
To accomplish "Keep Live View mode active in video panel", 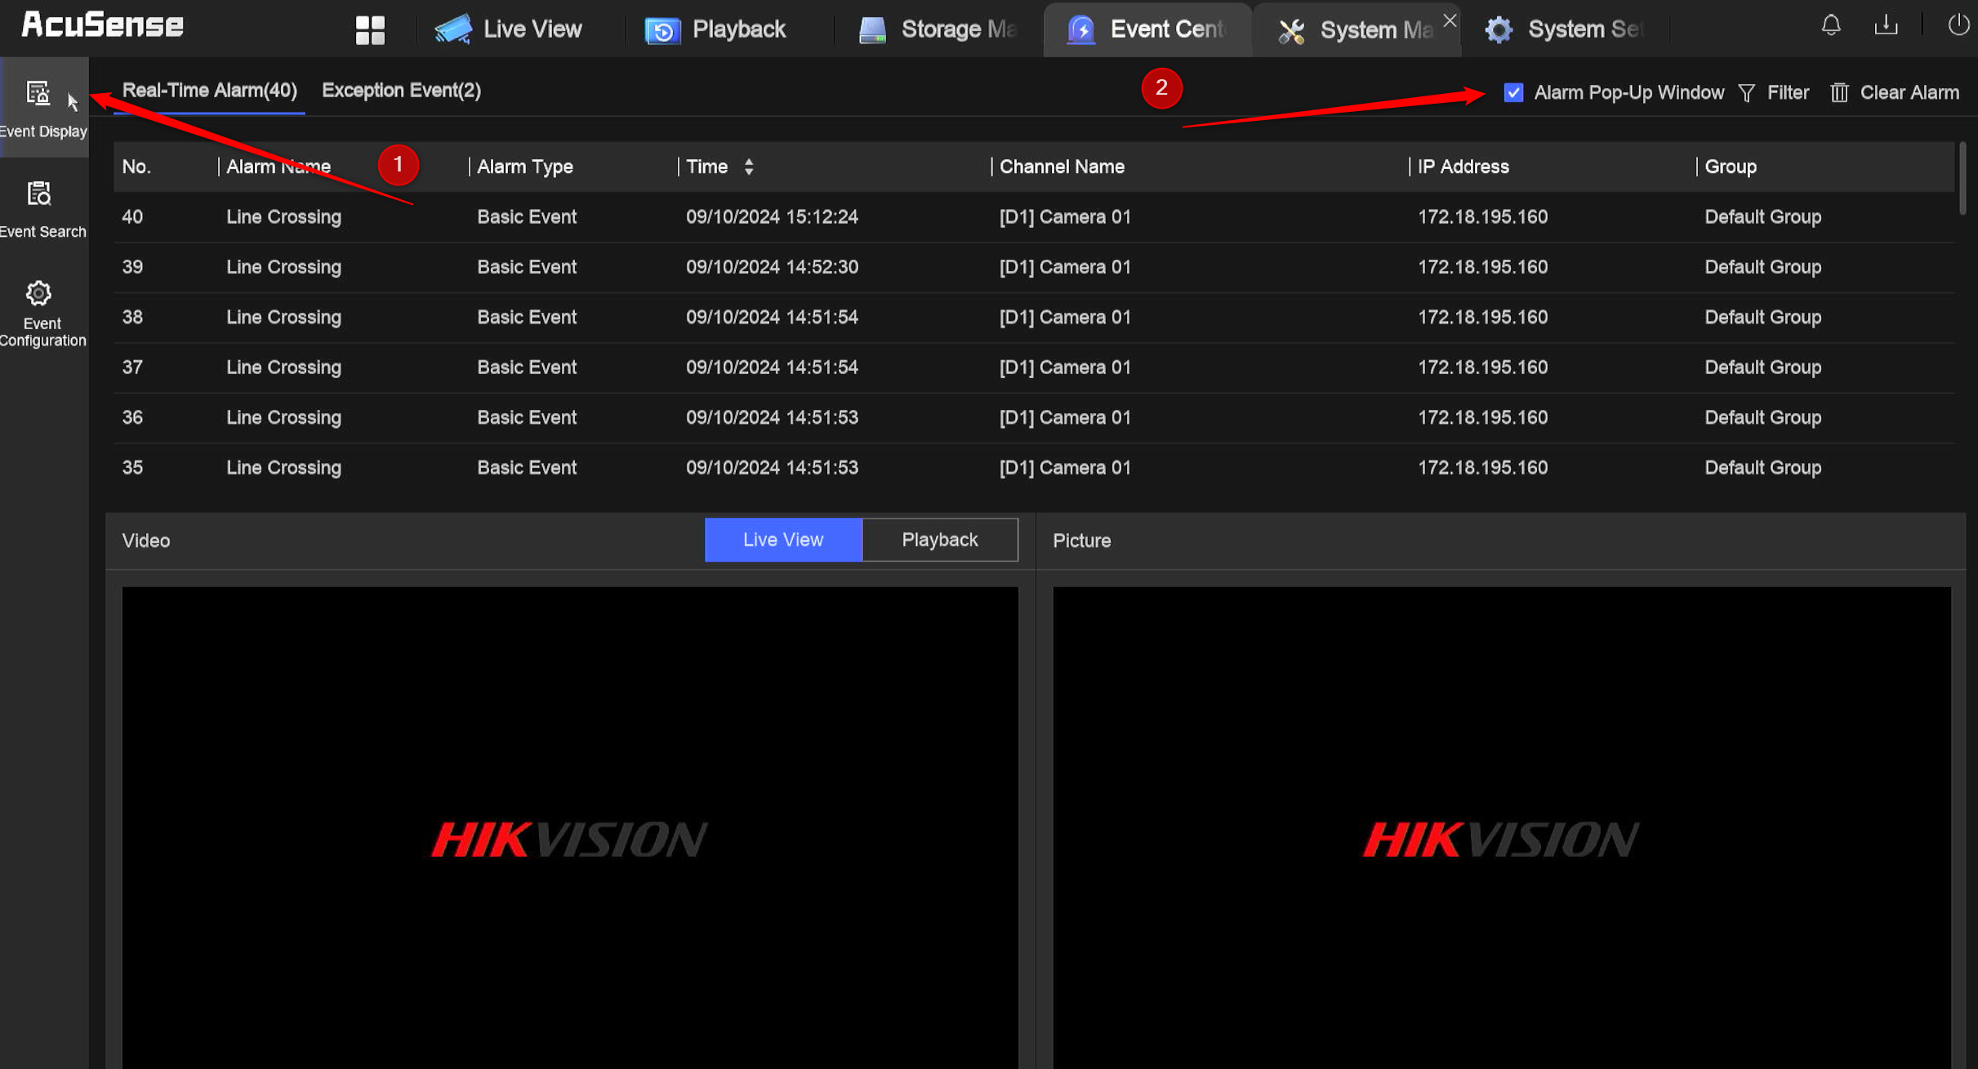I will (x=782, y=539).
